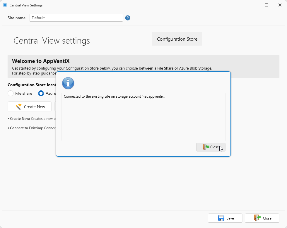Click the 'Welcome to AppVentiX' heading
Image resolution: width=287 pixels, height=228 pixels.
point(41,61)
